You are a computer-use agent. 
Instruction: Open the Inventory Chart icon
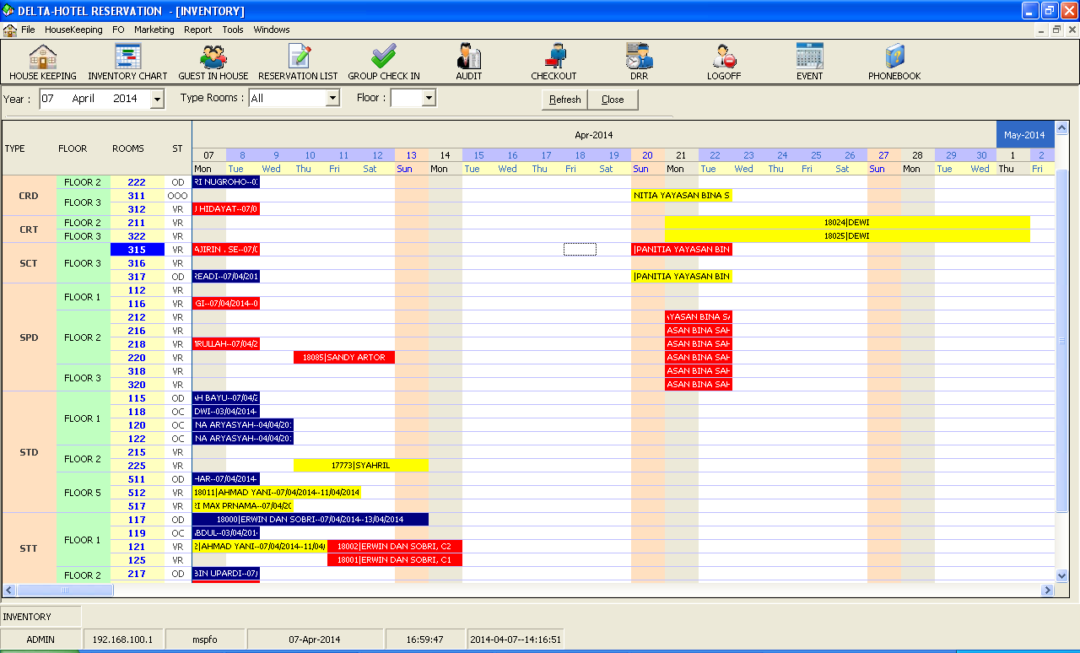coord(127,57)
